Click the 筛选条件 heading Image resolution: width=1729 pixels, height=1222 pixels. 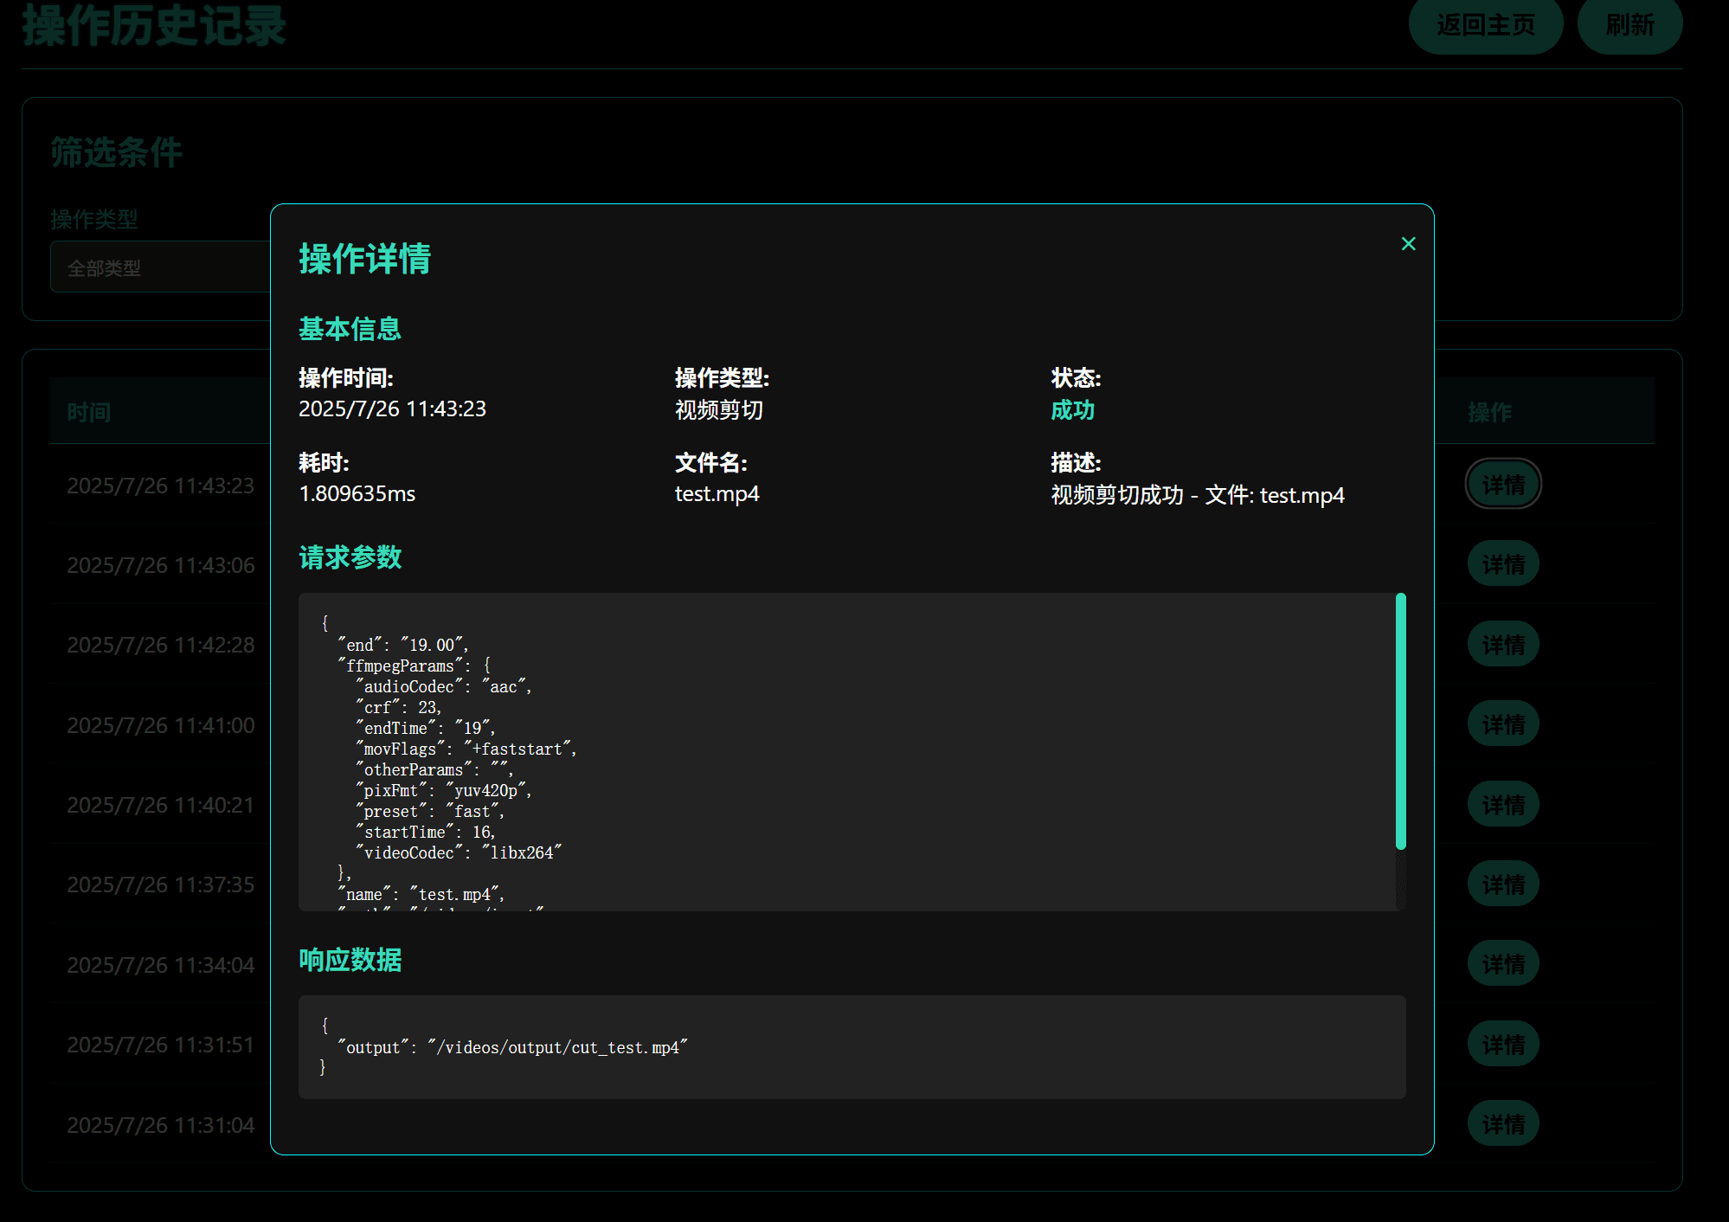coord(116,152)
